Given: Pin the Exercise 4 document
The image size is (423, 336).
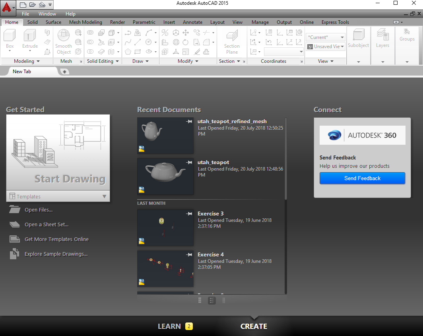Looking at the screenshot, I should [x=189, y=254].
